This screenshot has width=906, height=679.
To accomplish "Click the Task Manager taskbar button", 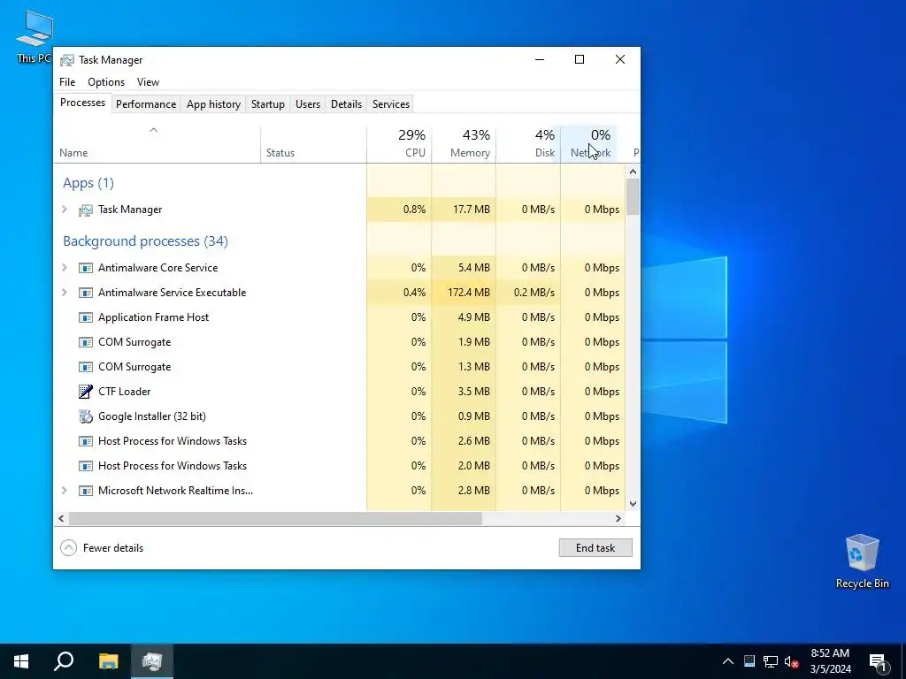I will (x=152, y=661).
